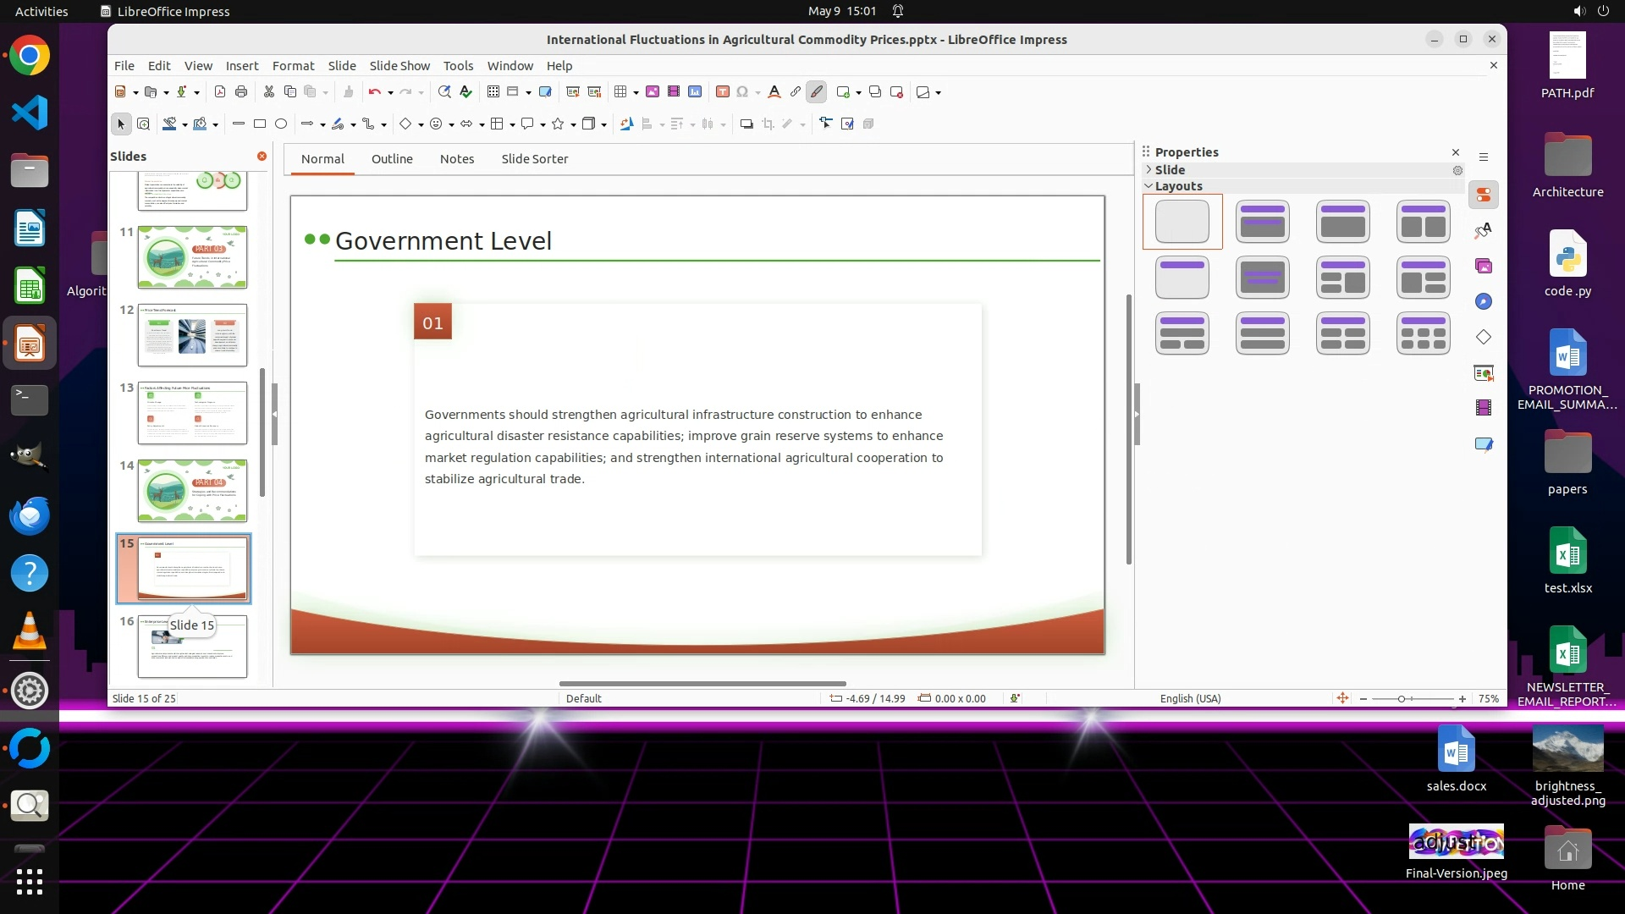1625x914 pixels.
Task: Switch to the Slide Sorter tab
Action: coord(534,159)
